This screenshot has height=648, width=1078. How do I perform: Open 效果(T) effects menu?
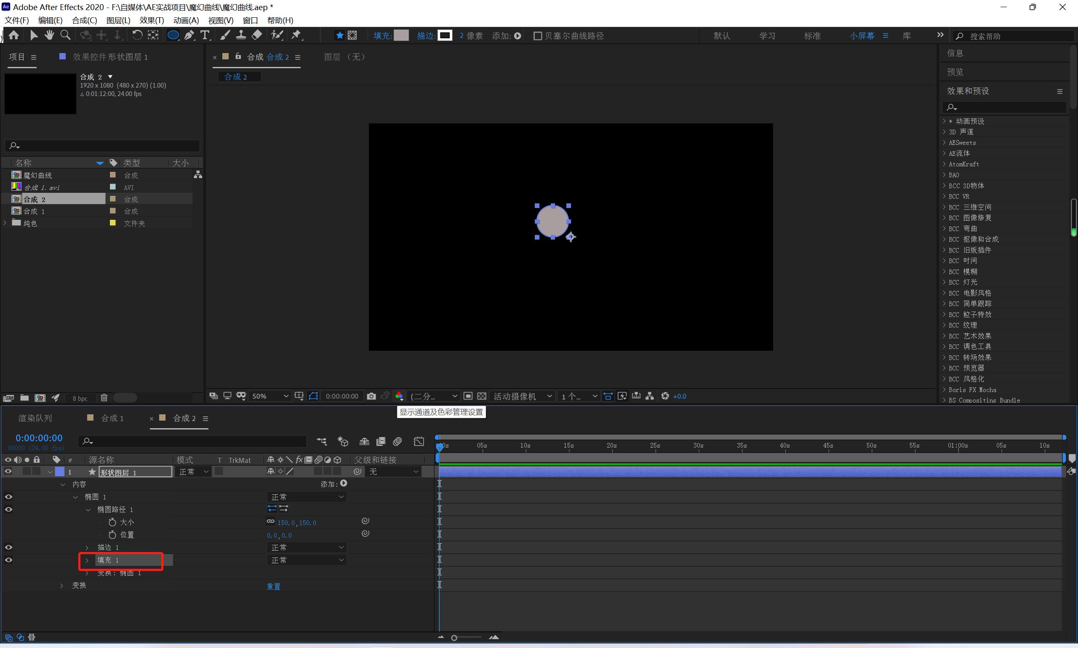pos(152,21)
